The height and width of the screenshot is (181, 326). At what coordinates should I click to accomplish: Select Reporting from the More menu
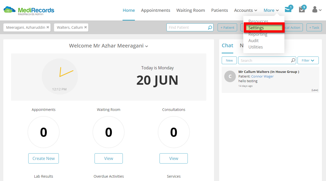tap(258, 34)
